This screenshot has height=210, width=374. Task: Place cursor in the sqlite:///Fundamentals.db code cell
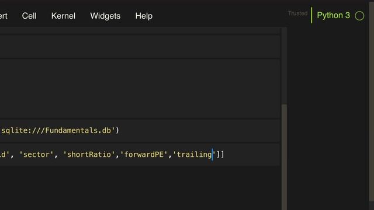coord(140,131)
